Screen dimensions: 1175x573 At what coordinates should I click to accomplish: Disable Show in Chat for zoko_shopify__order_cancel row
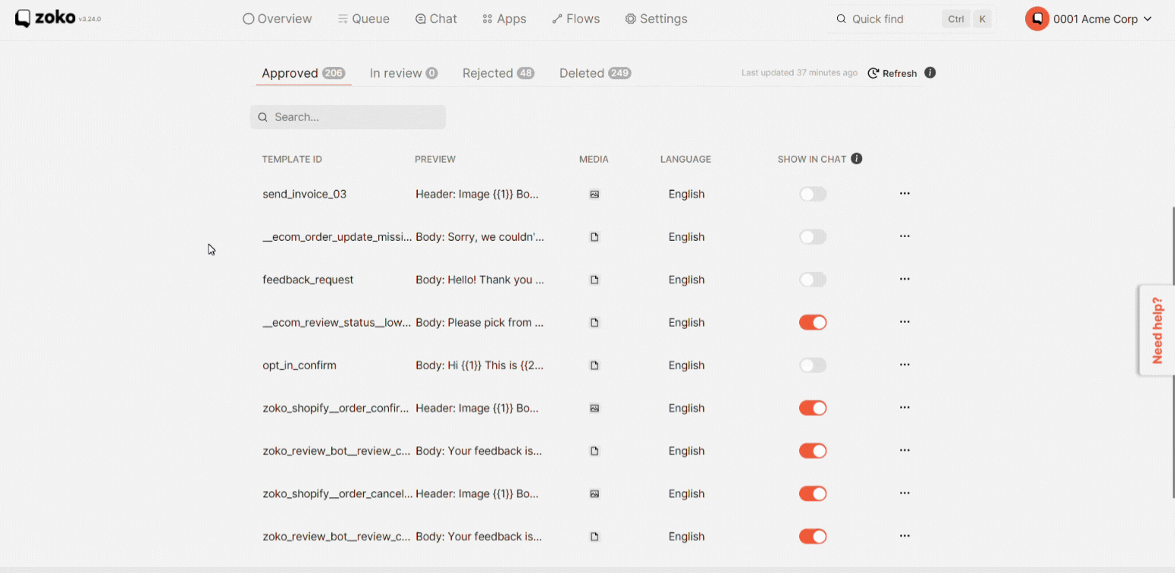(812, 494)
